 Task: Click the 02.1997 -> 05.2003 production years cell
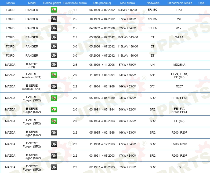click(102, 167)
